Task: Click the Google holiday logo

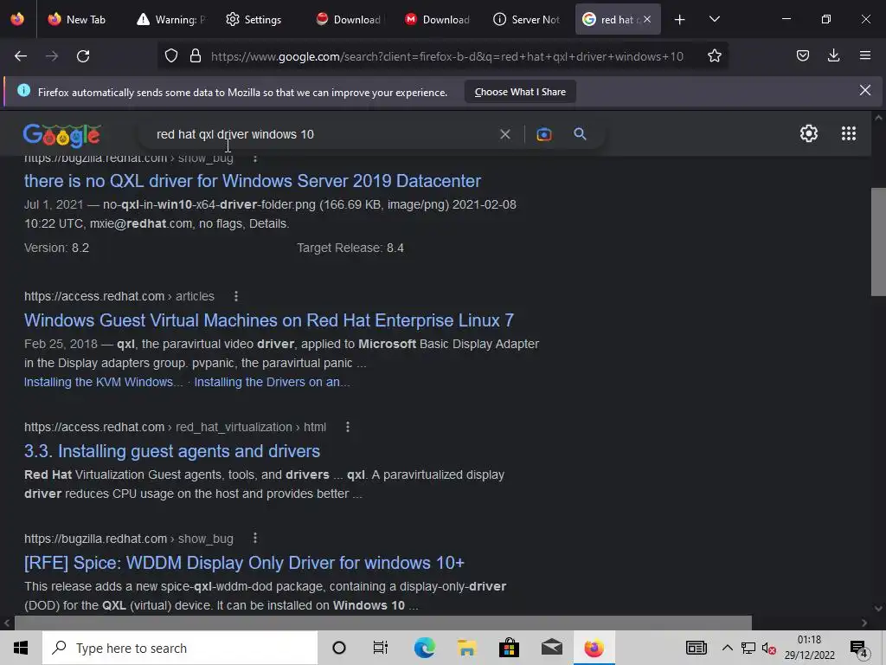Action: [x=61, y=134]
